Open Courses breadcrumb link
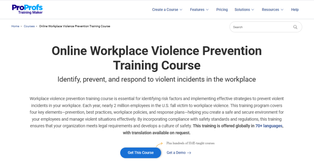The width and height of the screenshot is (314, 166). 29,26
